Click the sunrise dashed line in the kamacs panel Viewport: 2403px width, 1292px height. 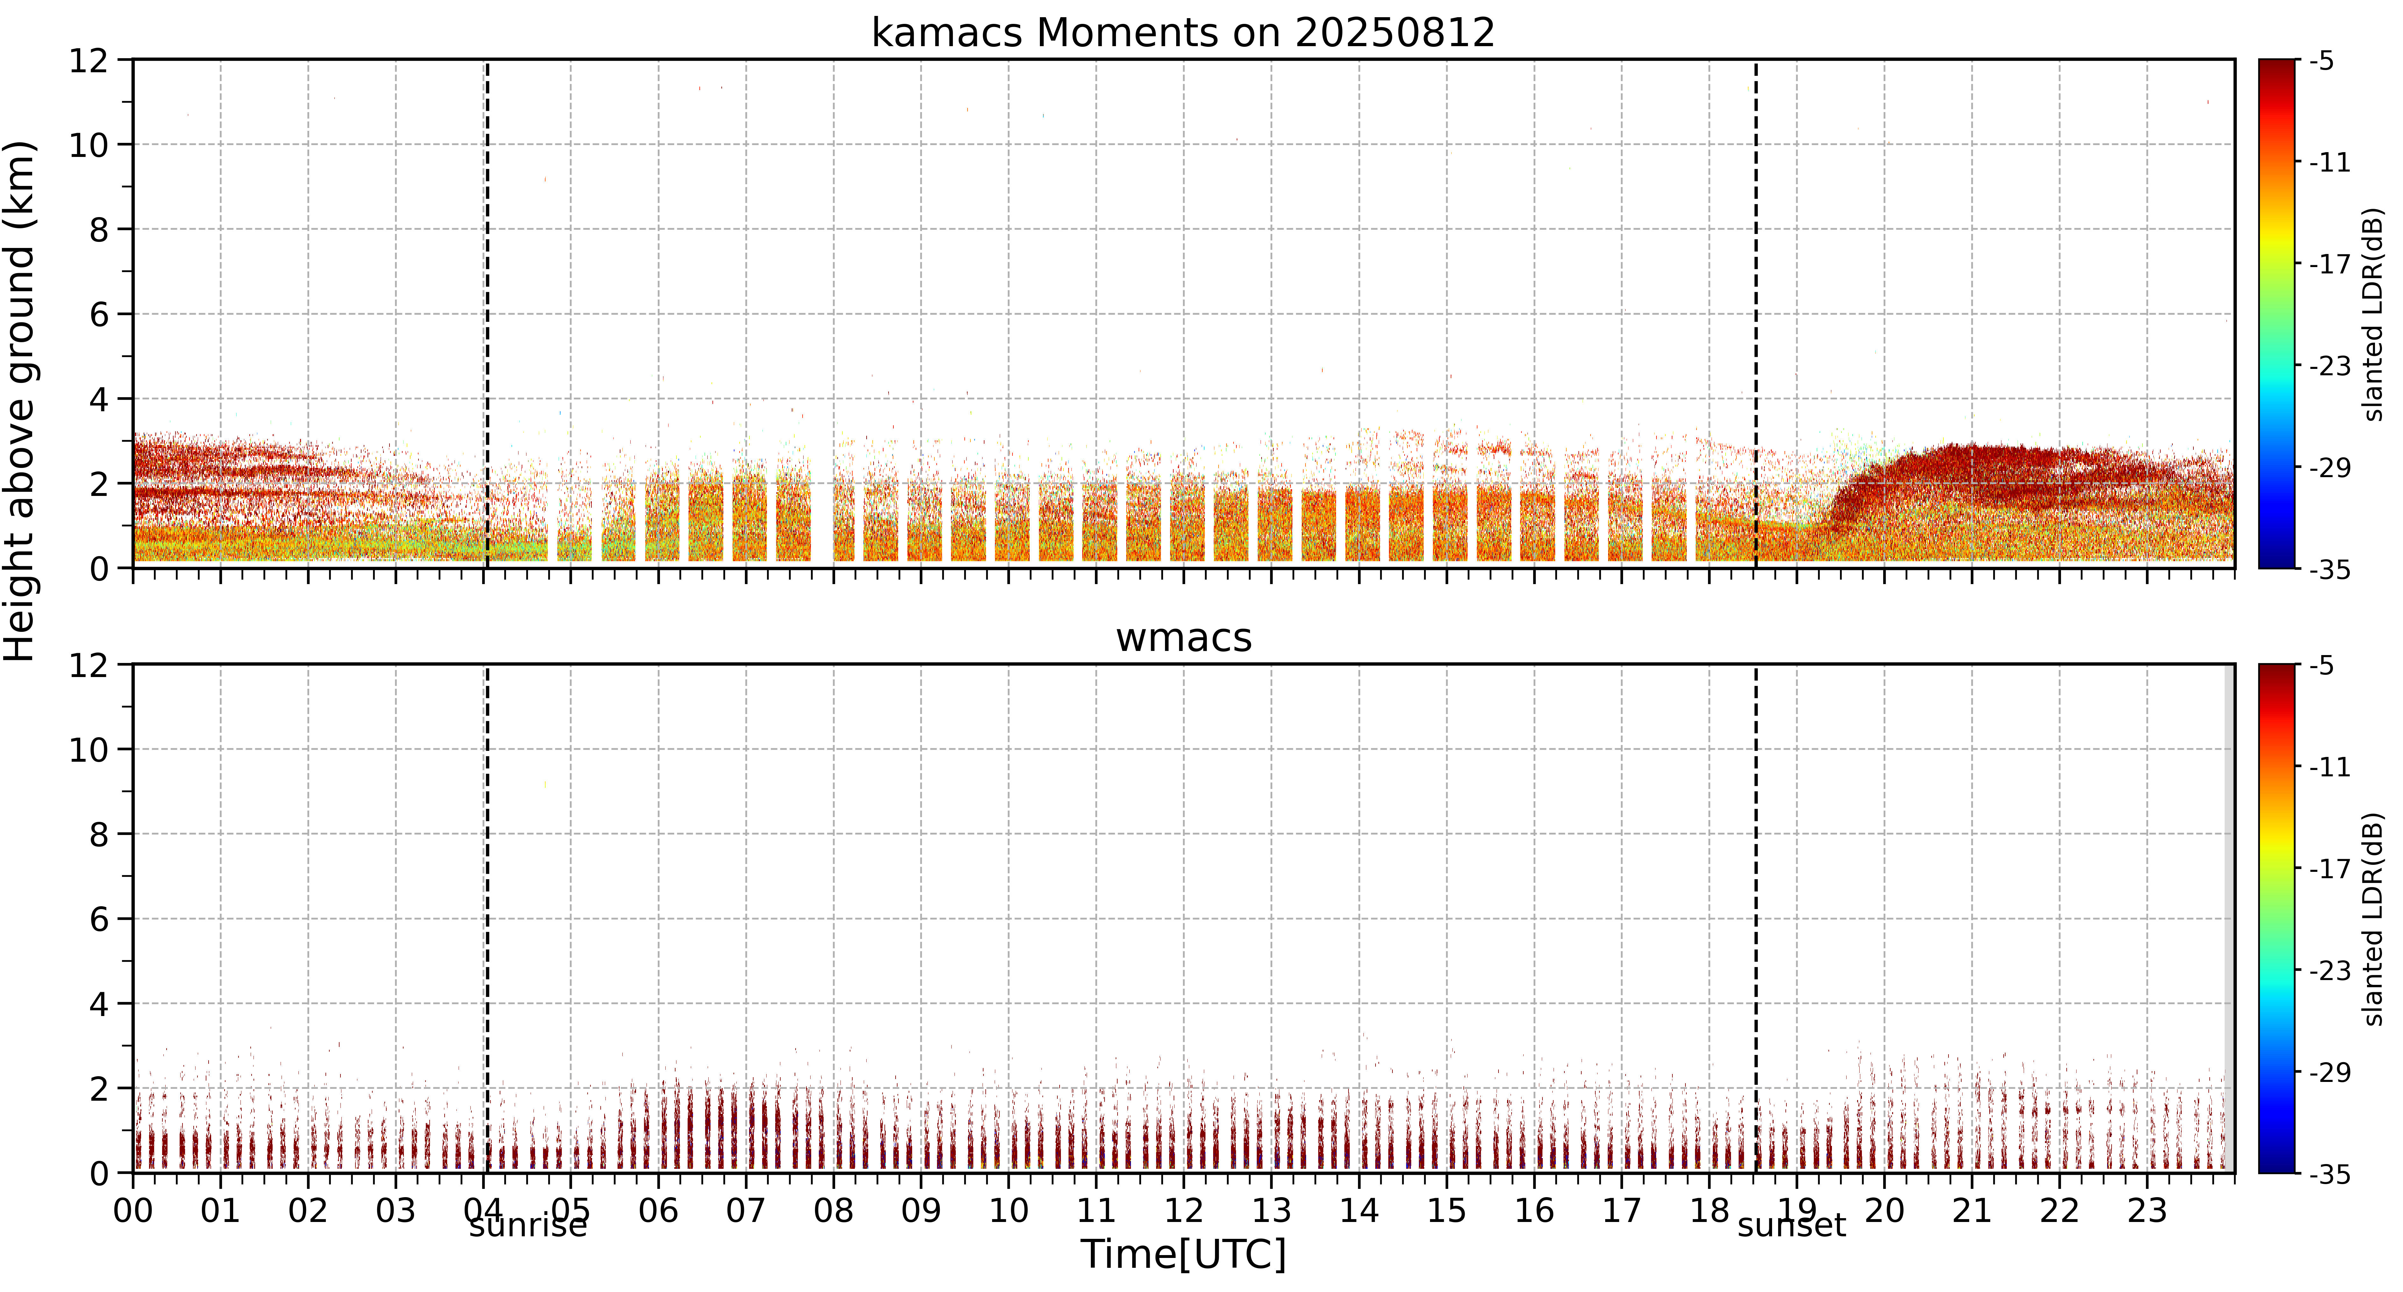(487, 314)
